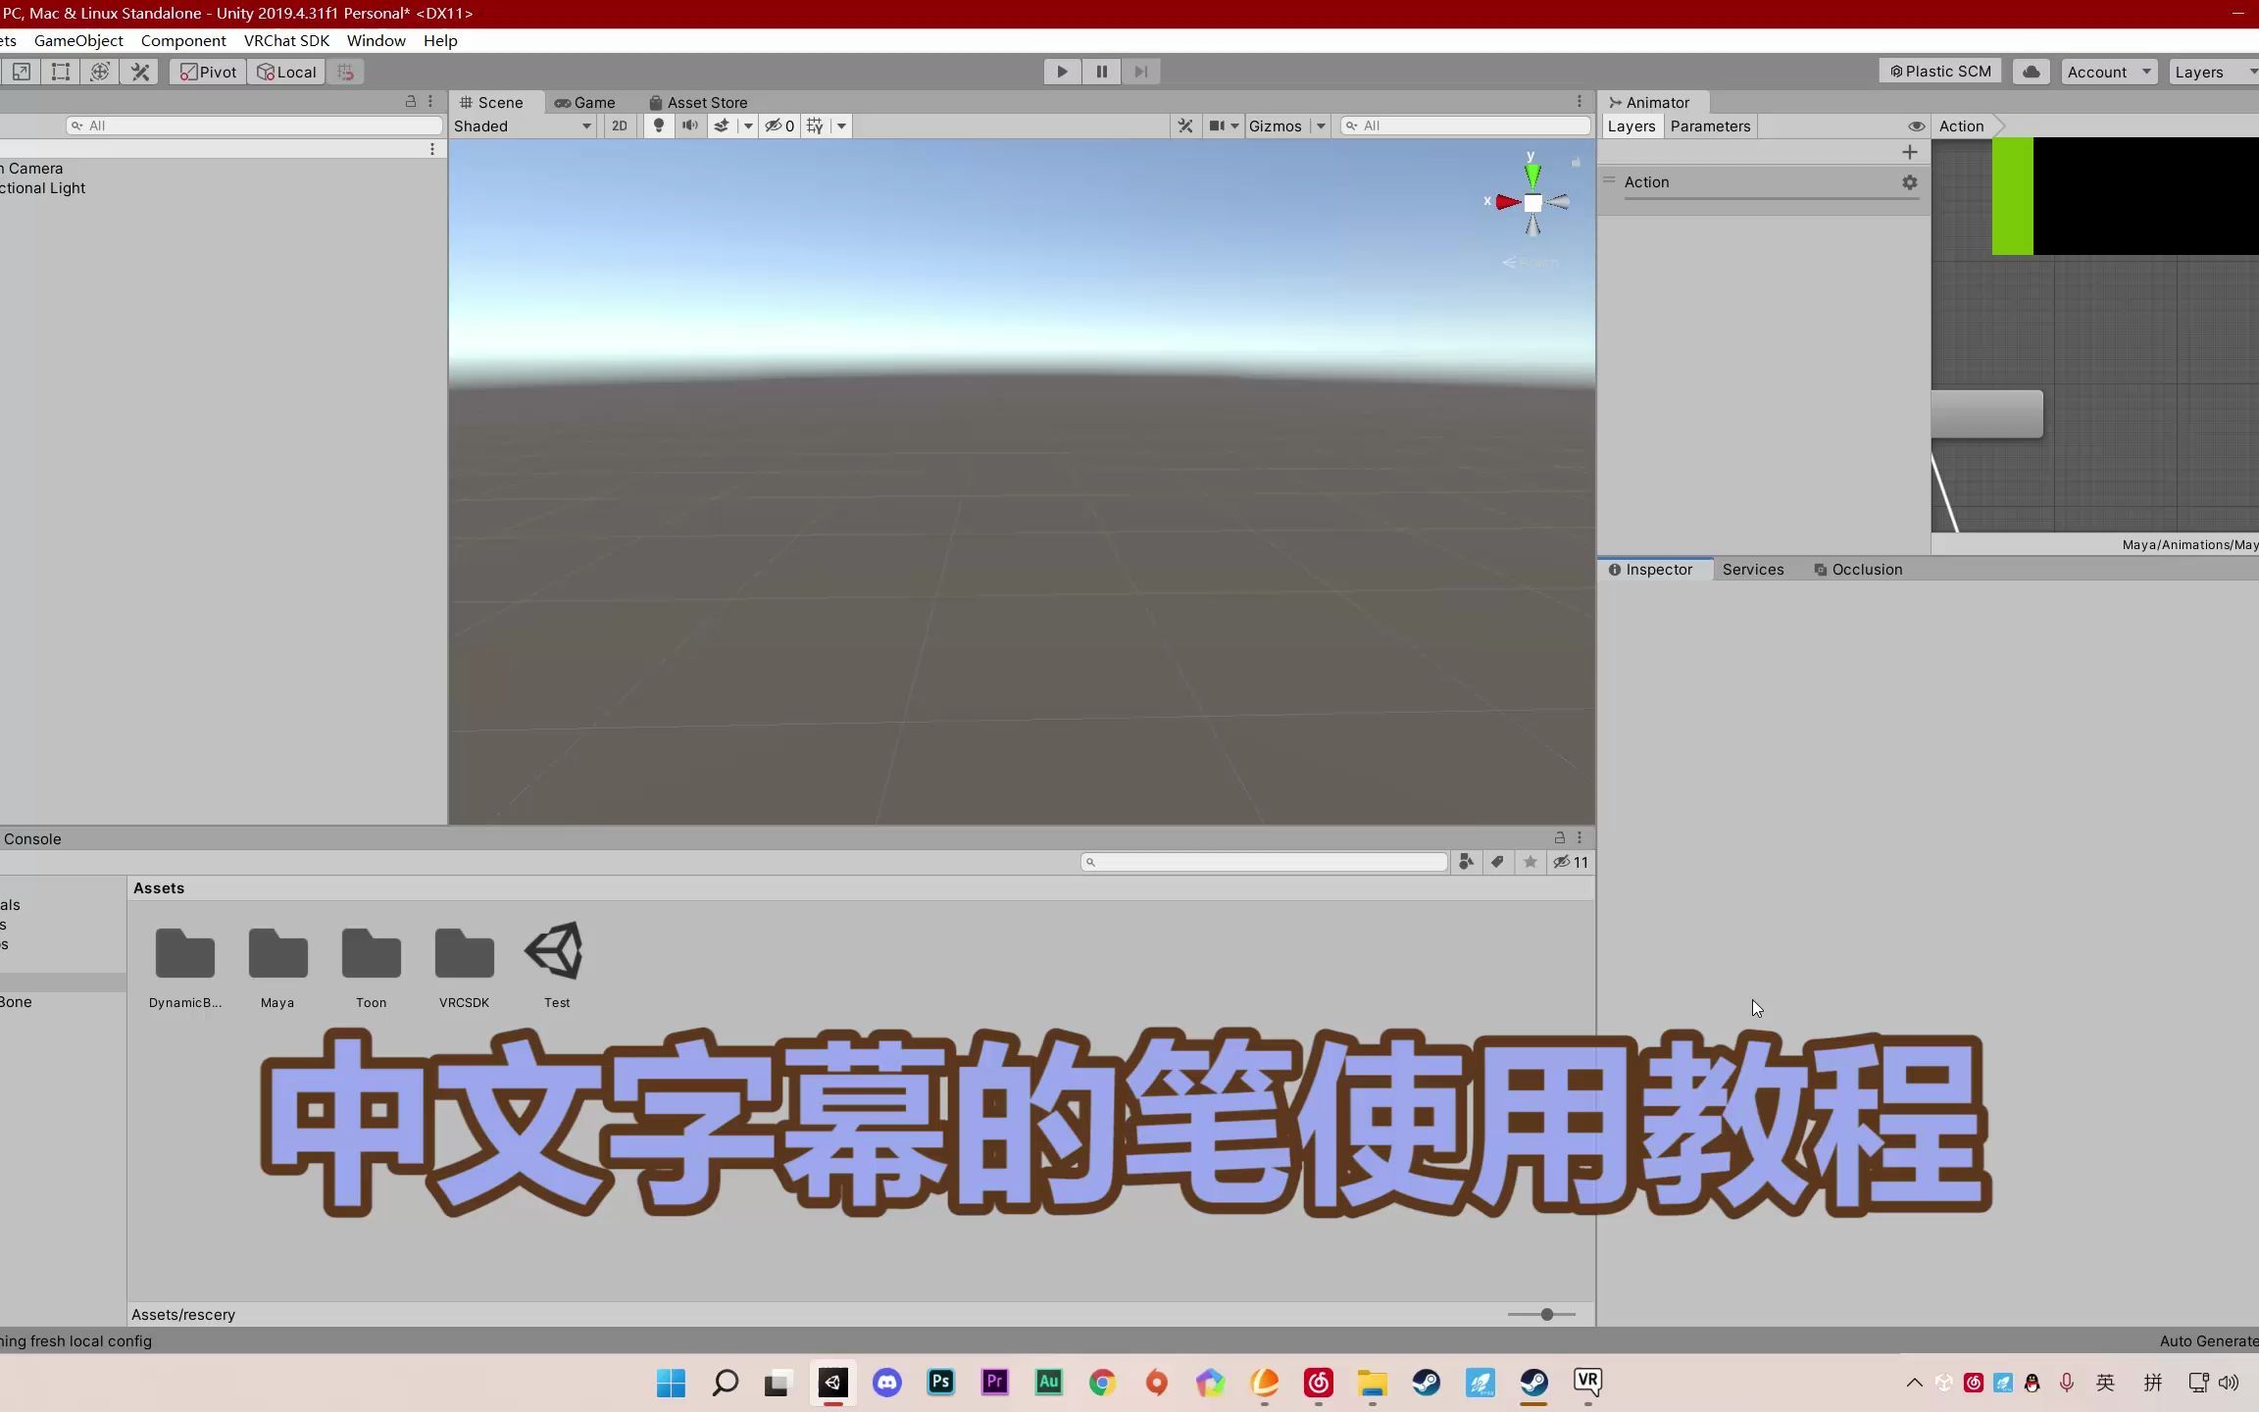Switch to the Parameters tab

point(1710,126)
